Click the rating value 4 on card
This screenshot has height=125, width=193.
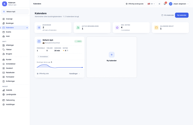coord(65,51)
